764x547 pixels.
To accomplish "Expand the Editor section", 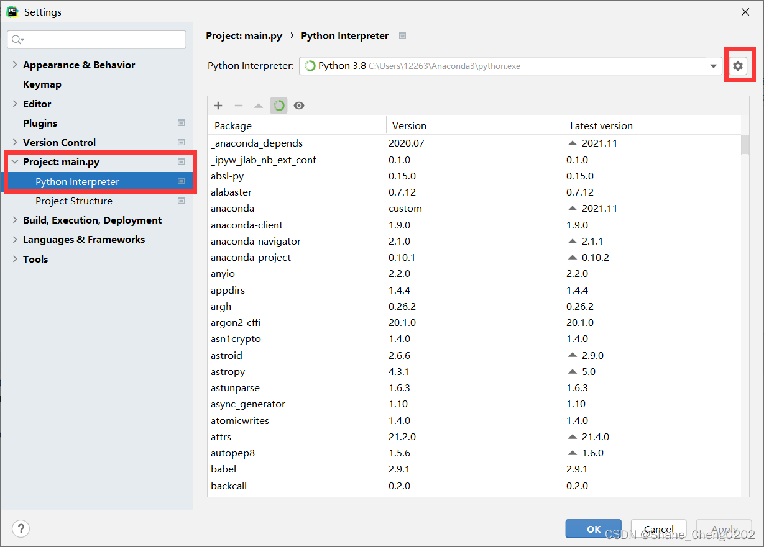I will coord(15,104).
